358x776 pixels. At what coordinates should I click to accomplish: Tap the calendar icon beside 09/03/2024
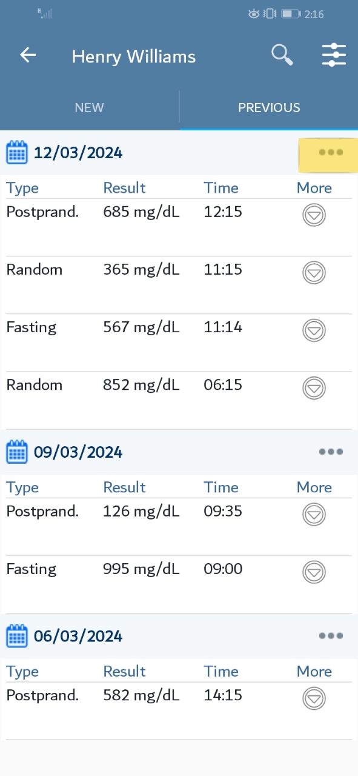coord(17,452)
